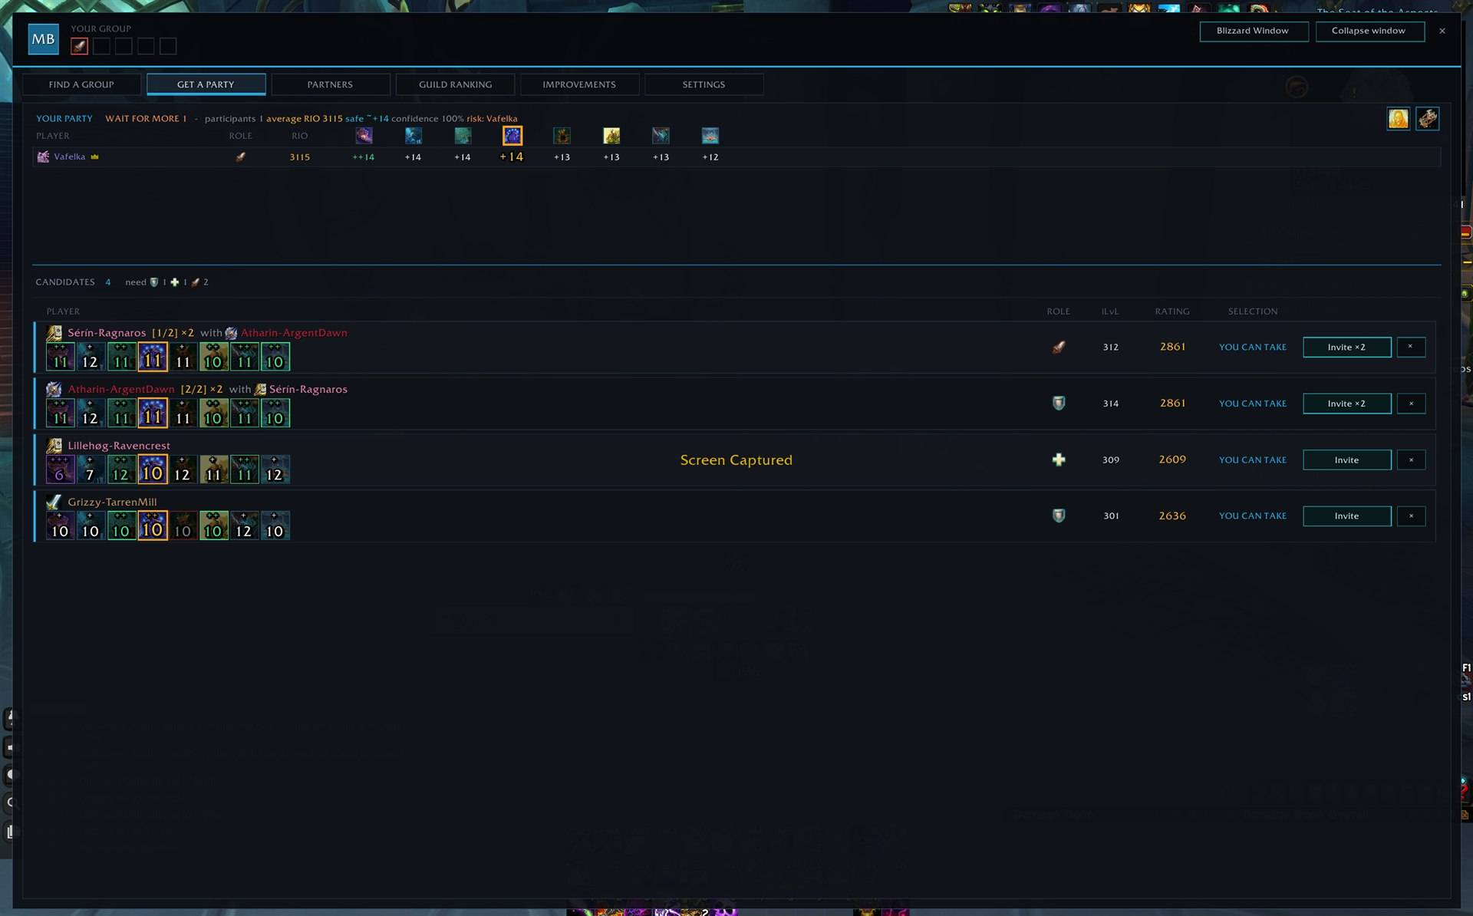Invite ×2 from the Atharin-ArgentDawn row
The image size is (1473, 916).
(x=1346, y=404)
